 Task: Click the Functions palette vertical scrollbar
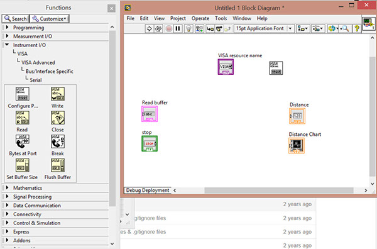112,118
